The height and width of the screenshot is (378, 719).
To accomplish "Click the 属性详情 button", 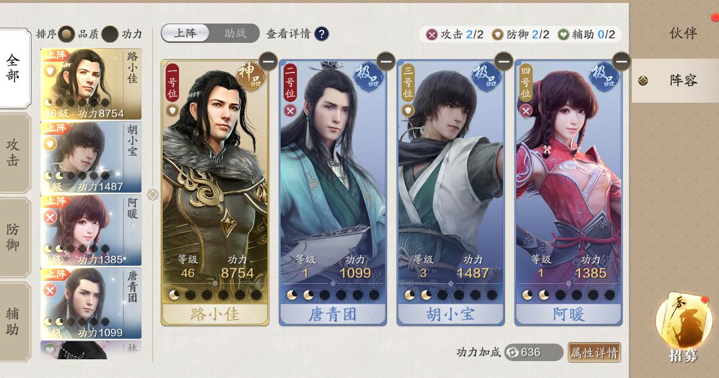I will click(594, 353).
